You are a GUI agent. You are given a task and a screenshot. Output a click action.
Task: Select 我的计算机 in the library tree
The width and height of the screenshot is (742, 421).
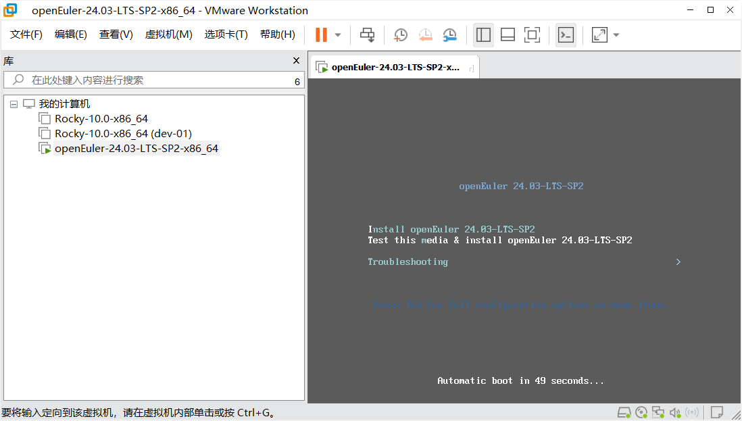(x=64, y=103)
